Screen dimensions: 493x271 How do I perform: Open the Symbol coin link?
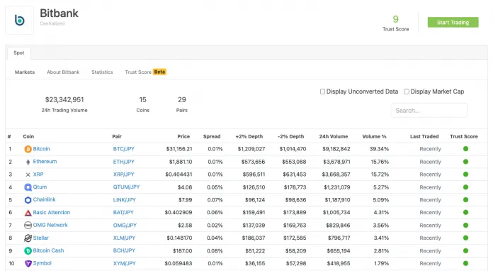coord(42,263)
